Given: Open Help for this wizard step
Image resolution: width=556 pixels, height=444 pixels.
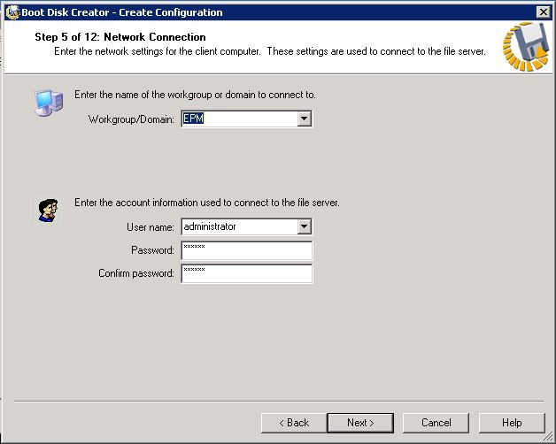Looking at the screenshot, I should [x=512, y=423].
